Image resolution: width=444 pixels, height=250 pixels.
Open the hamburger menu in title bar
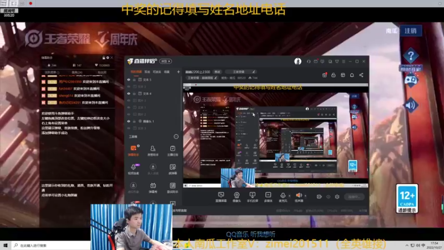tap(344, 61)
